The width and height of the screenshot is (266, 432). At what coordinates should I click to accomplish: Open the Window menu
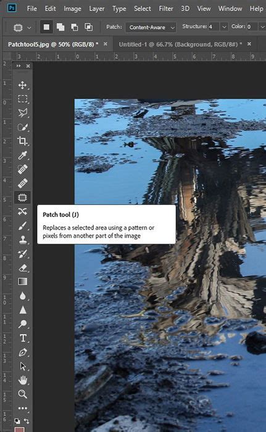pos(230,9)
